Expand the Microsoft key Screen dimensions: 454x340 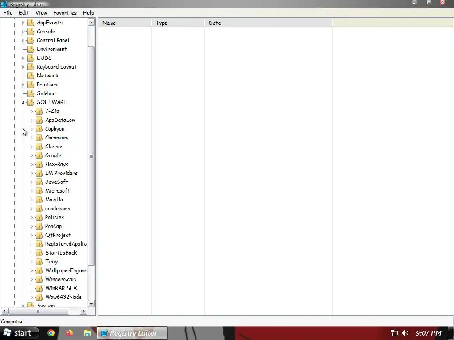31,191
